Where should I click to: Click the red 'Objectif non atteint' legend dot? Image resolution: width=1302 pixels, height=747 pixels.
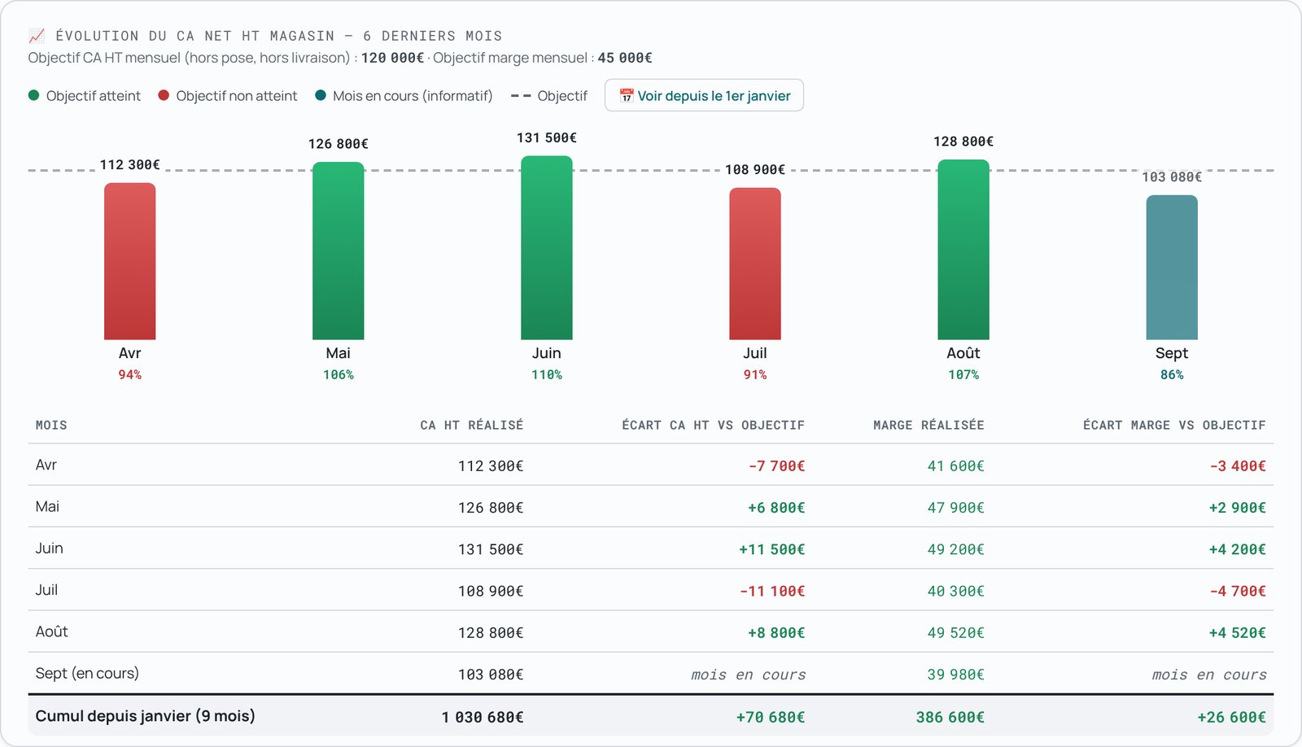tap(164, 95)
